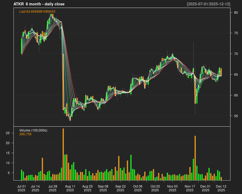Click the tallest orange volume bar in August
Viewport: 242px width, 194px height.
[x=63, y=154]
